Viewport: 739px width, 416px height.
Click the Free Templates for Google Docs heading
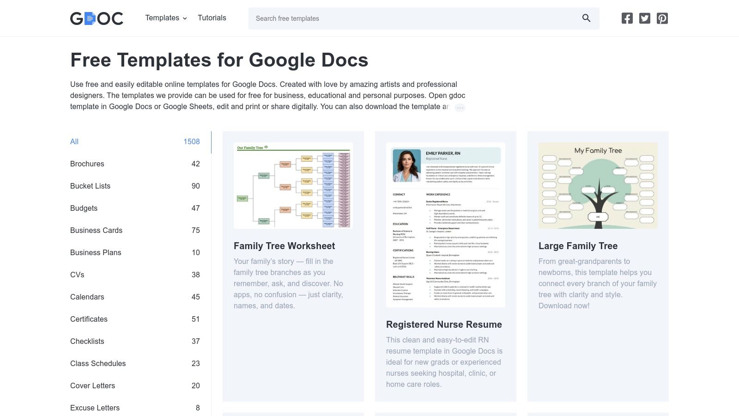pyautogui.click(x=219, y=60)
